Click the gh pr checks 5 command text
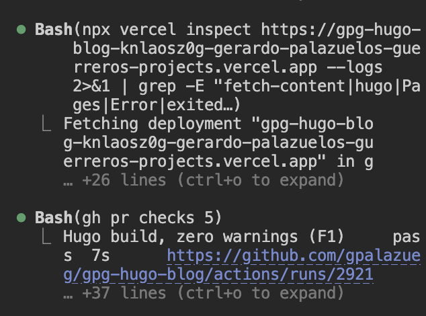The image size is (426, 316). tap(148, 218)
